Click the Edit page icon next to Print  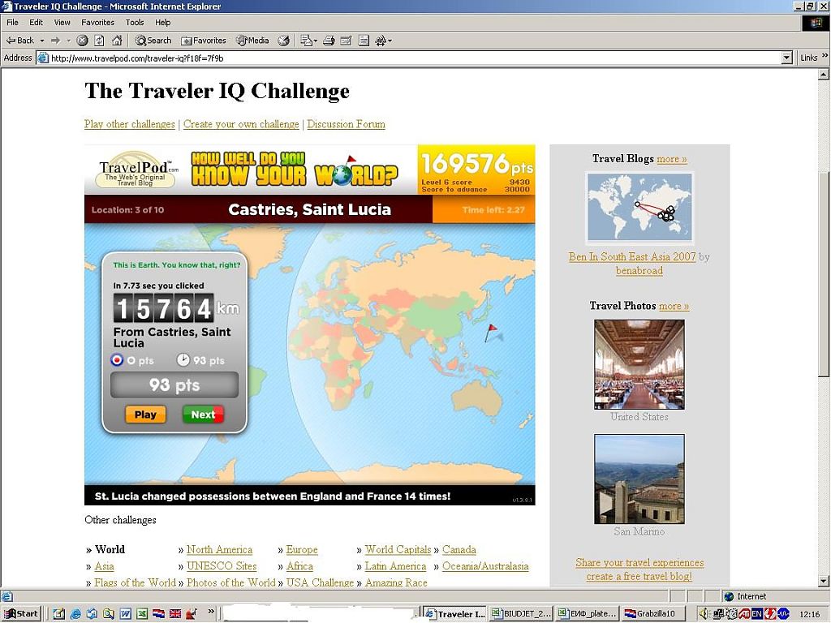346,41
